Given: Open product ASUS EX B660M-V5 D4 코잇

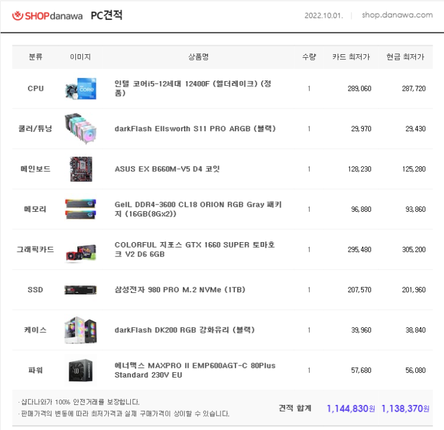Looking at the screenshot, I should [167, 169].
